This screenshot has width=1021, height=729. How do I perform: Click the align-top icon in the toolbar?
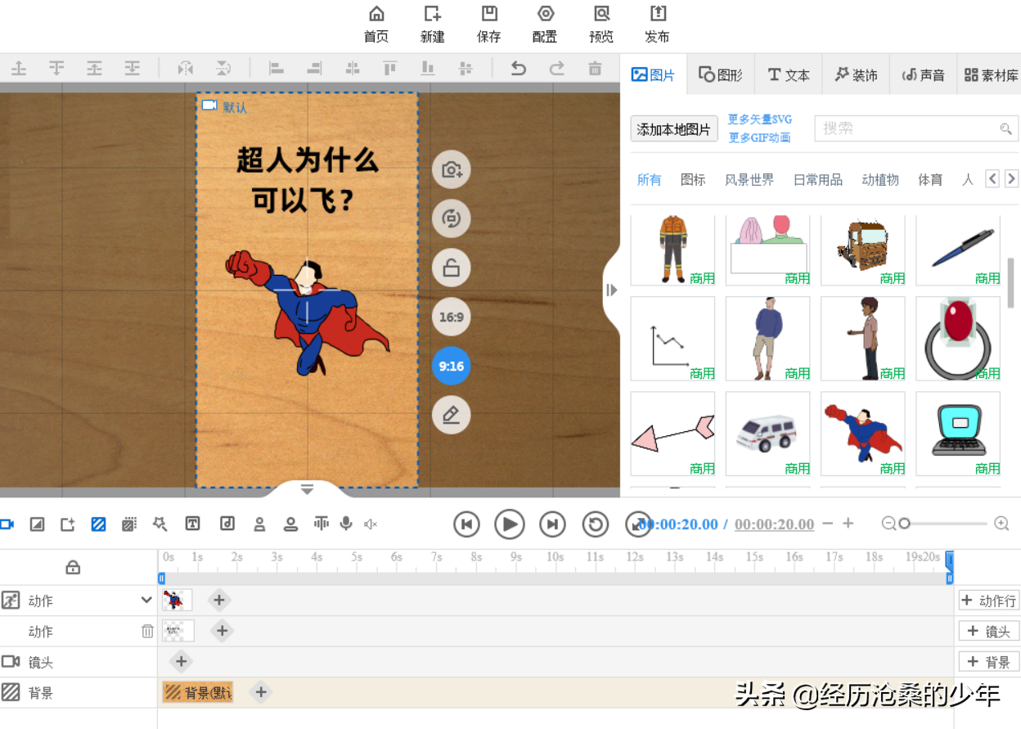coord(390,69)
